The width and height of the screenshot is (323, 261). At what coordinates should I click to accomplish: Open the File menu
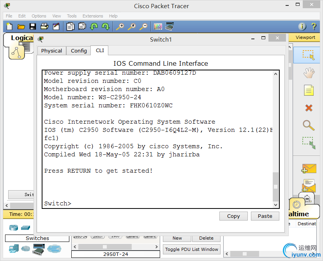pos(9,16)
